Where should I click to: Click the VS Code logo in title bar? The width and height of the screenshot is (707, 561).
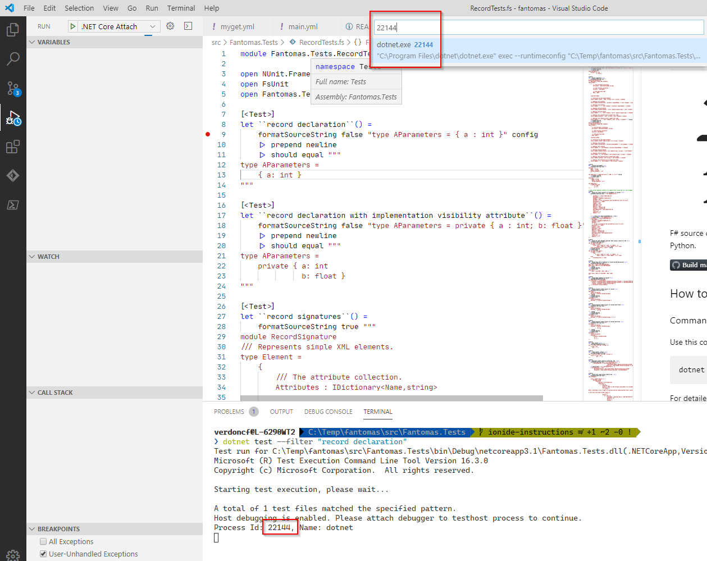[10, 8]
